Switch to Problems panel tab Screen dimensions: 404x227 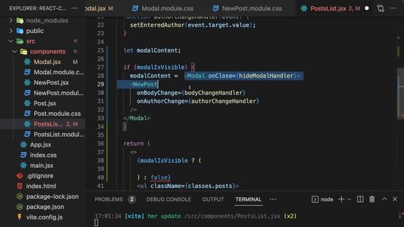point(109,199)
